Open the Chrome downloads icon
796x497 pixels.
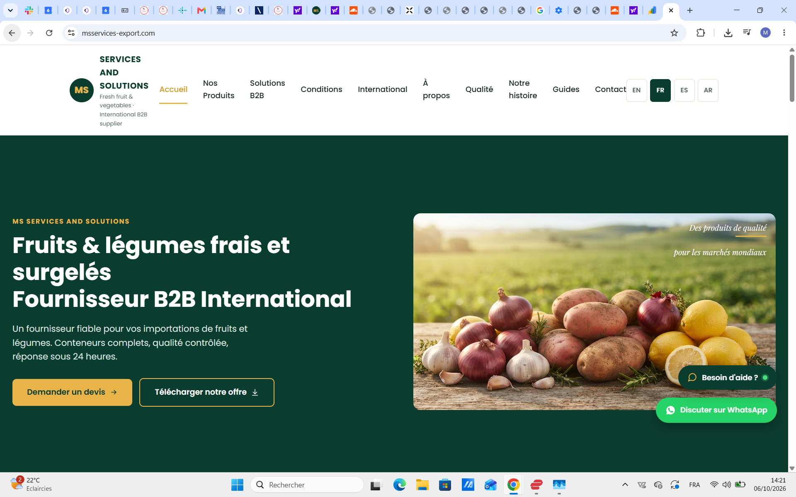click(x=728, y=33)
